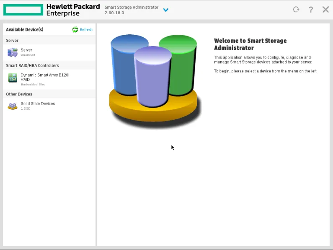Image resolution: width=333 pixels, height=250 pixels.
Task: Click the Dynamic Smart Array controller icon
Action: 13,77
